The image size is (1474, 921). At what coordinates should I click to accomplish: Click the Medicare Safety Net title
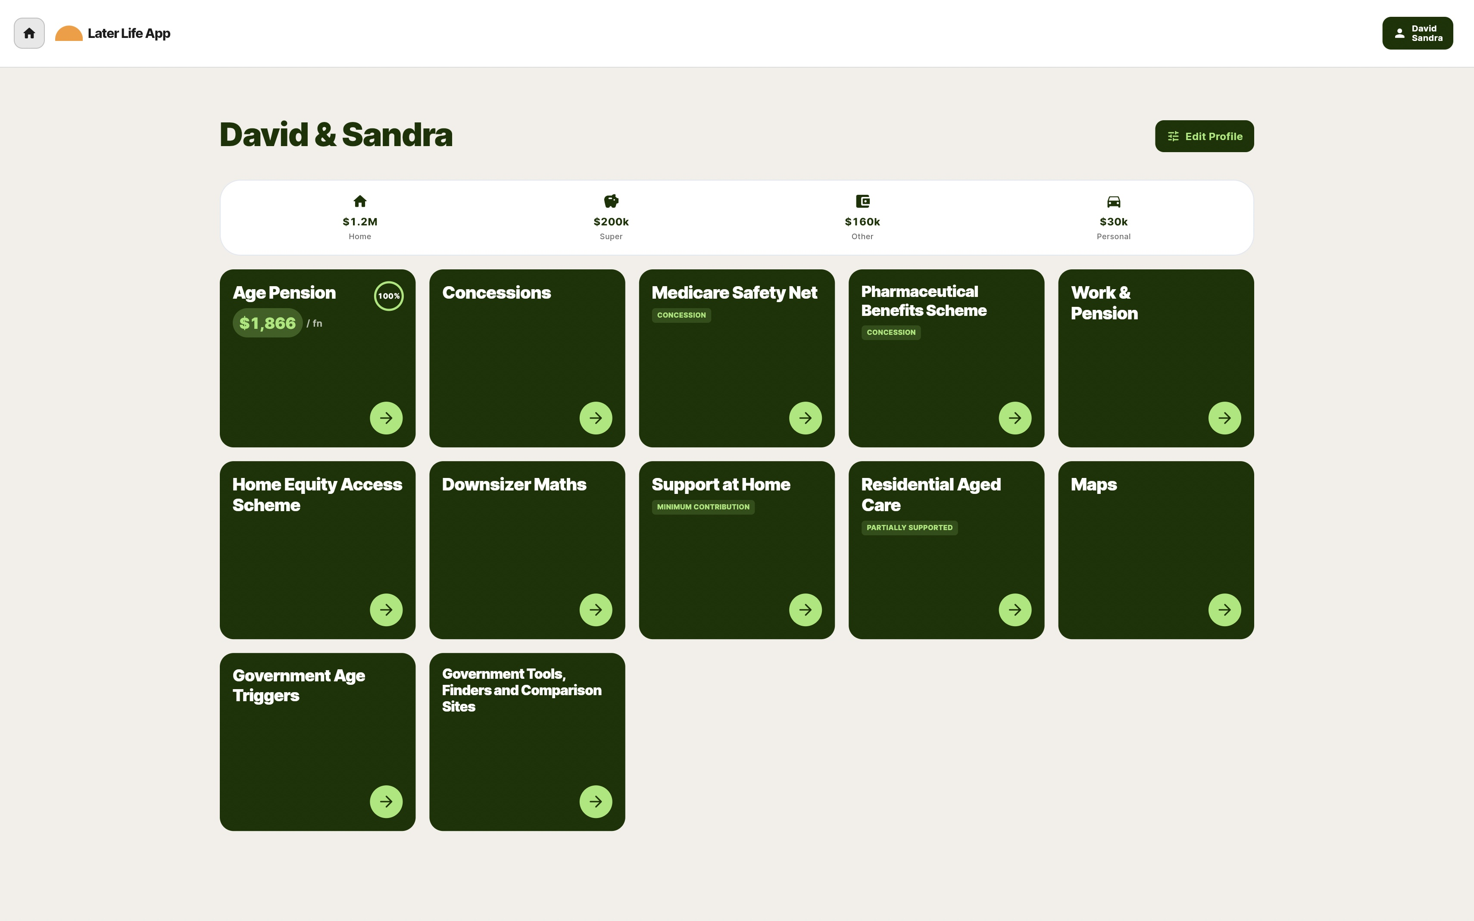pos(734,293)
